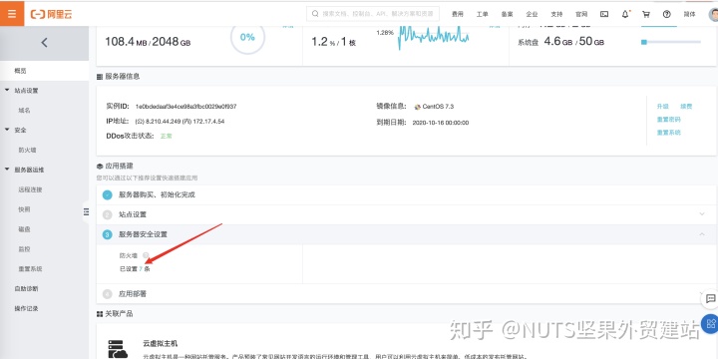Click the firewall rule count 7 link
The height and width of the screenshot is (359, 718).
click(141, 269)
